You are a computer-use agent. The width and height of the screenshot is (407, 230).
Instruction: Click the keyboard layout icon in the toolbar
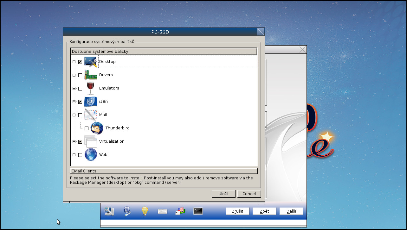tap(163, 211)
